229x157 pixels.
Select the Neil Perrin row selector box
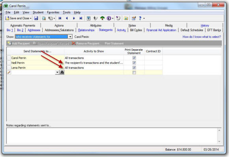[x=9, y=63]
